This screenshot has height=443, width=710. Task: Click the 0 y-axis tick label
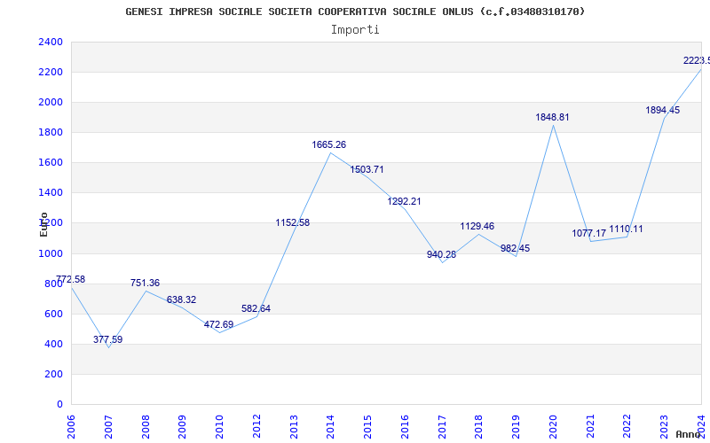59,405
